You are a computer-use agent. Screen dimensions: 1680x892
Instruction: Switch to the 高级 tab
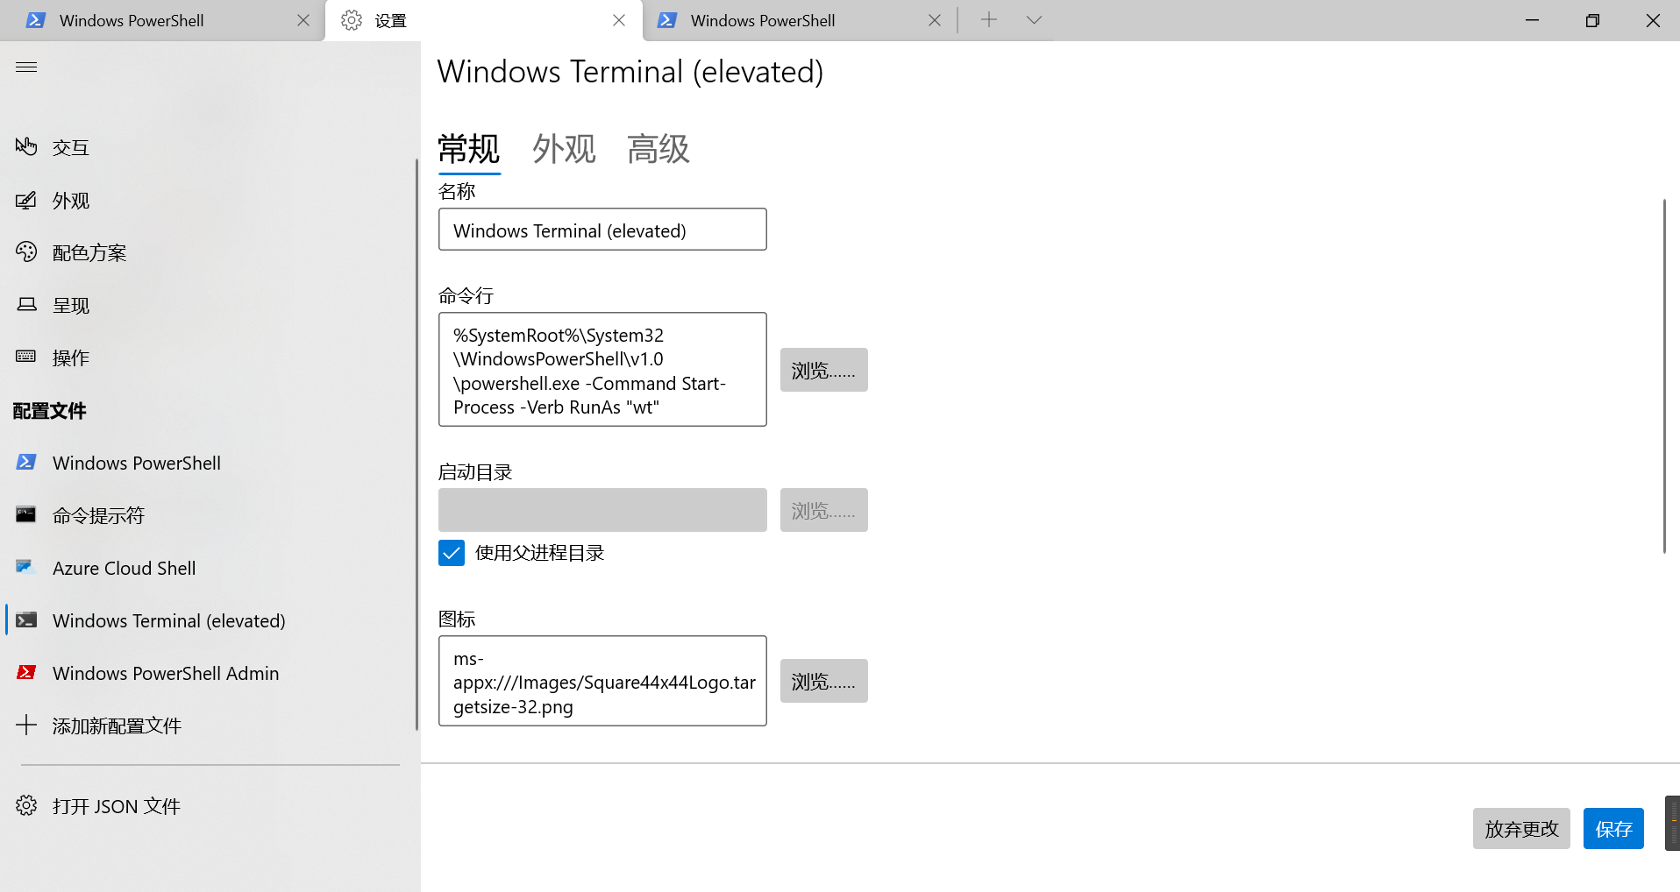(658, 149)
